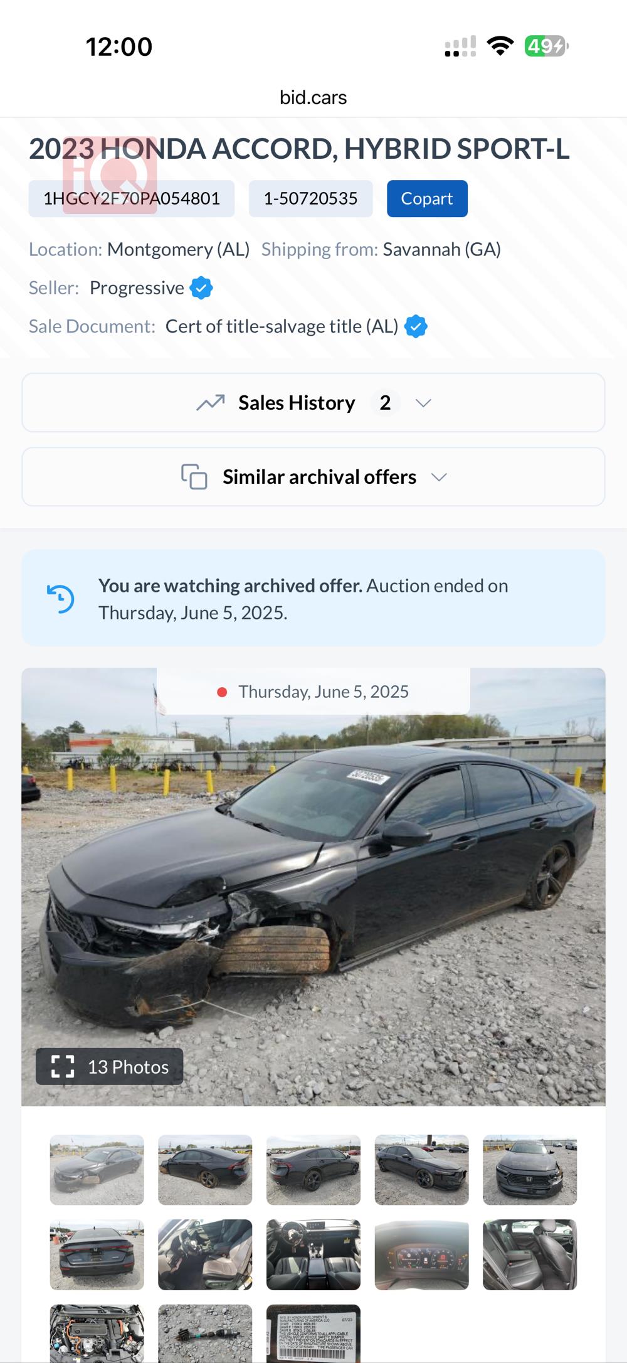Image resolution: width=627 pixels, height=1363 pixels.
Task: Click the Similar archival offers copy icon
Action: (194, 477)
